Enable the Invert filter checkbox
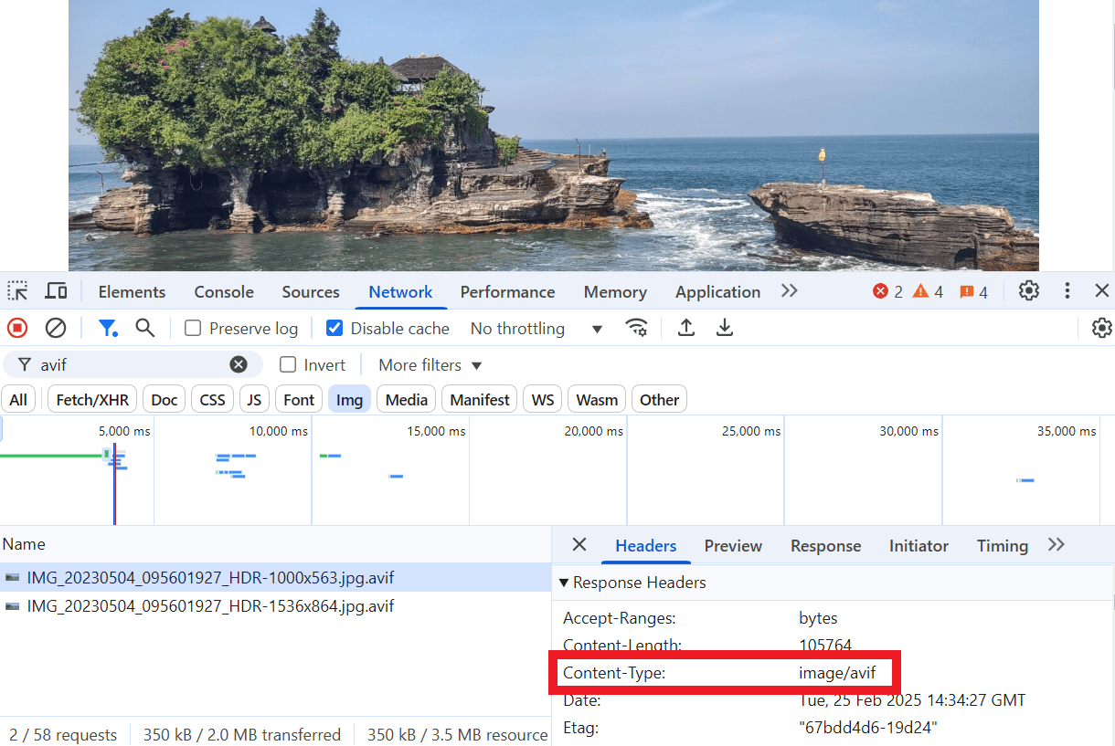The width and height of the screenshot is (1115, 746). point(288,364)
